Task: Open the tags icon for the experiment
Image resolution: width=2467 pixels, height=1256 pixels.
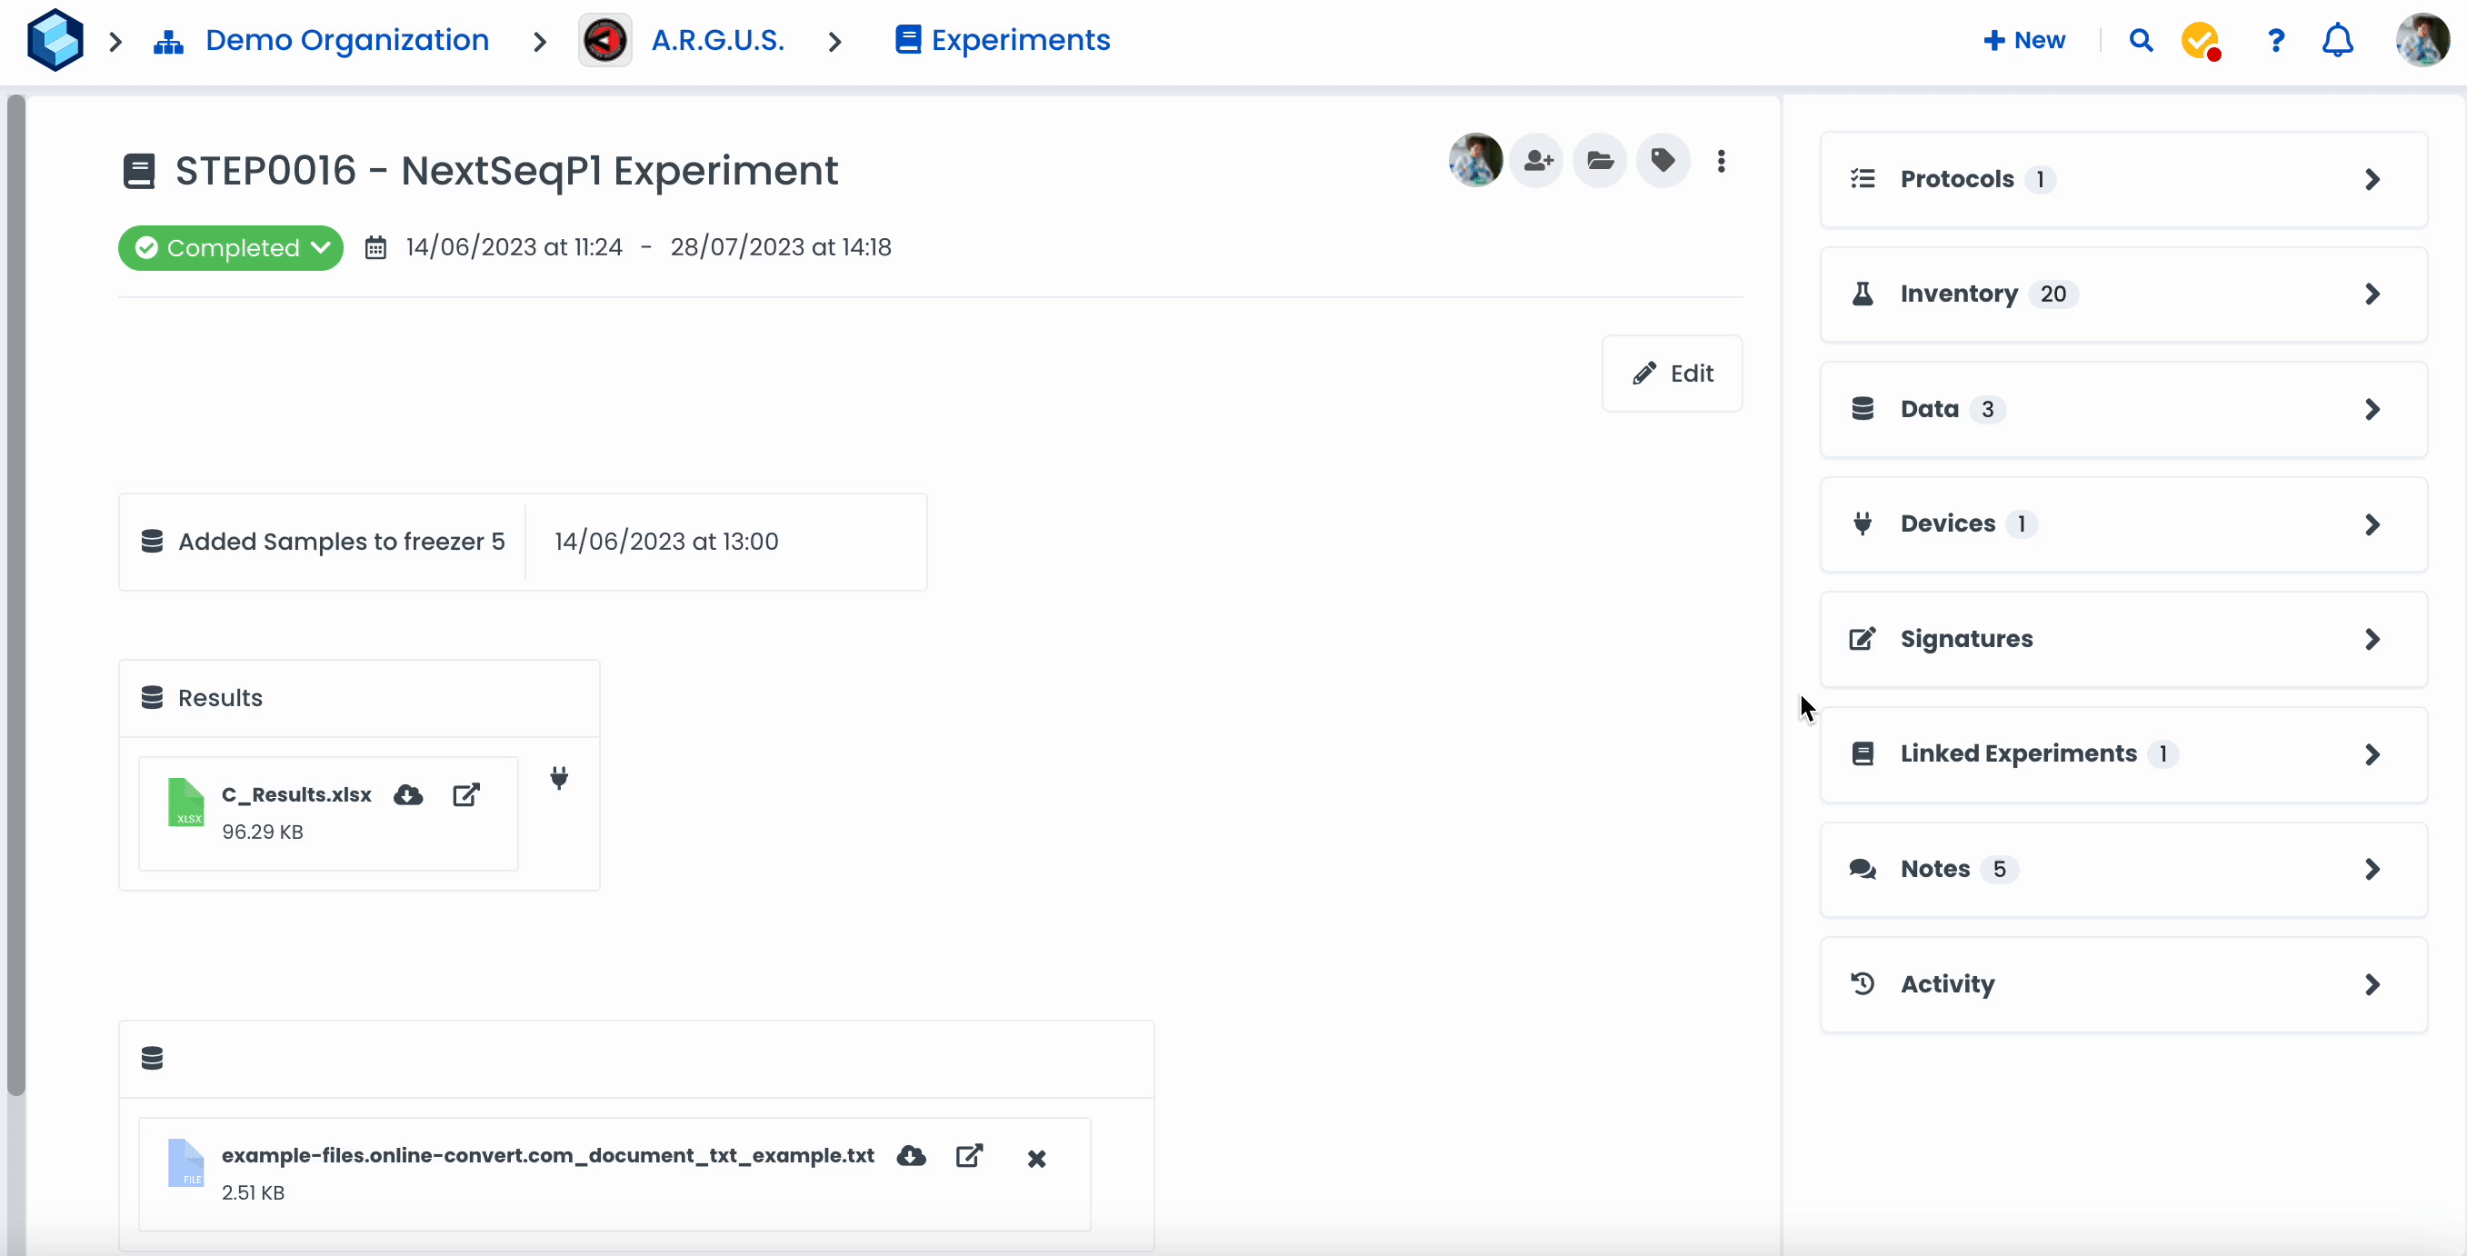Action: point(1663,161)
